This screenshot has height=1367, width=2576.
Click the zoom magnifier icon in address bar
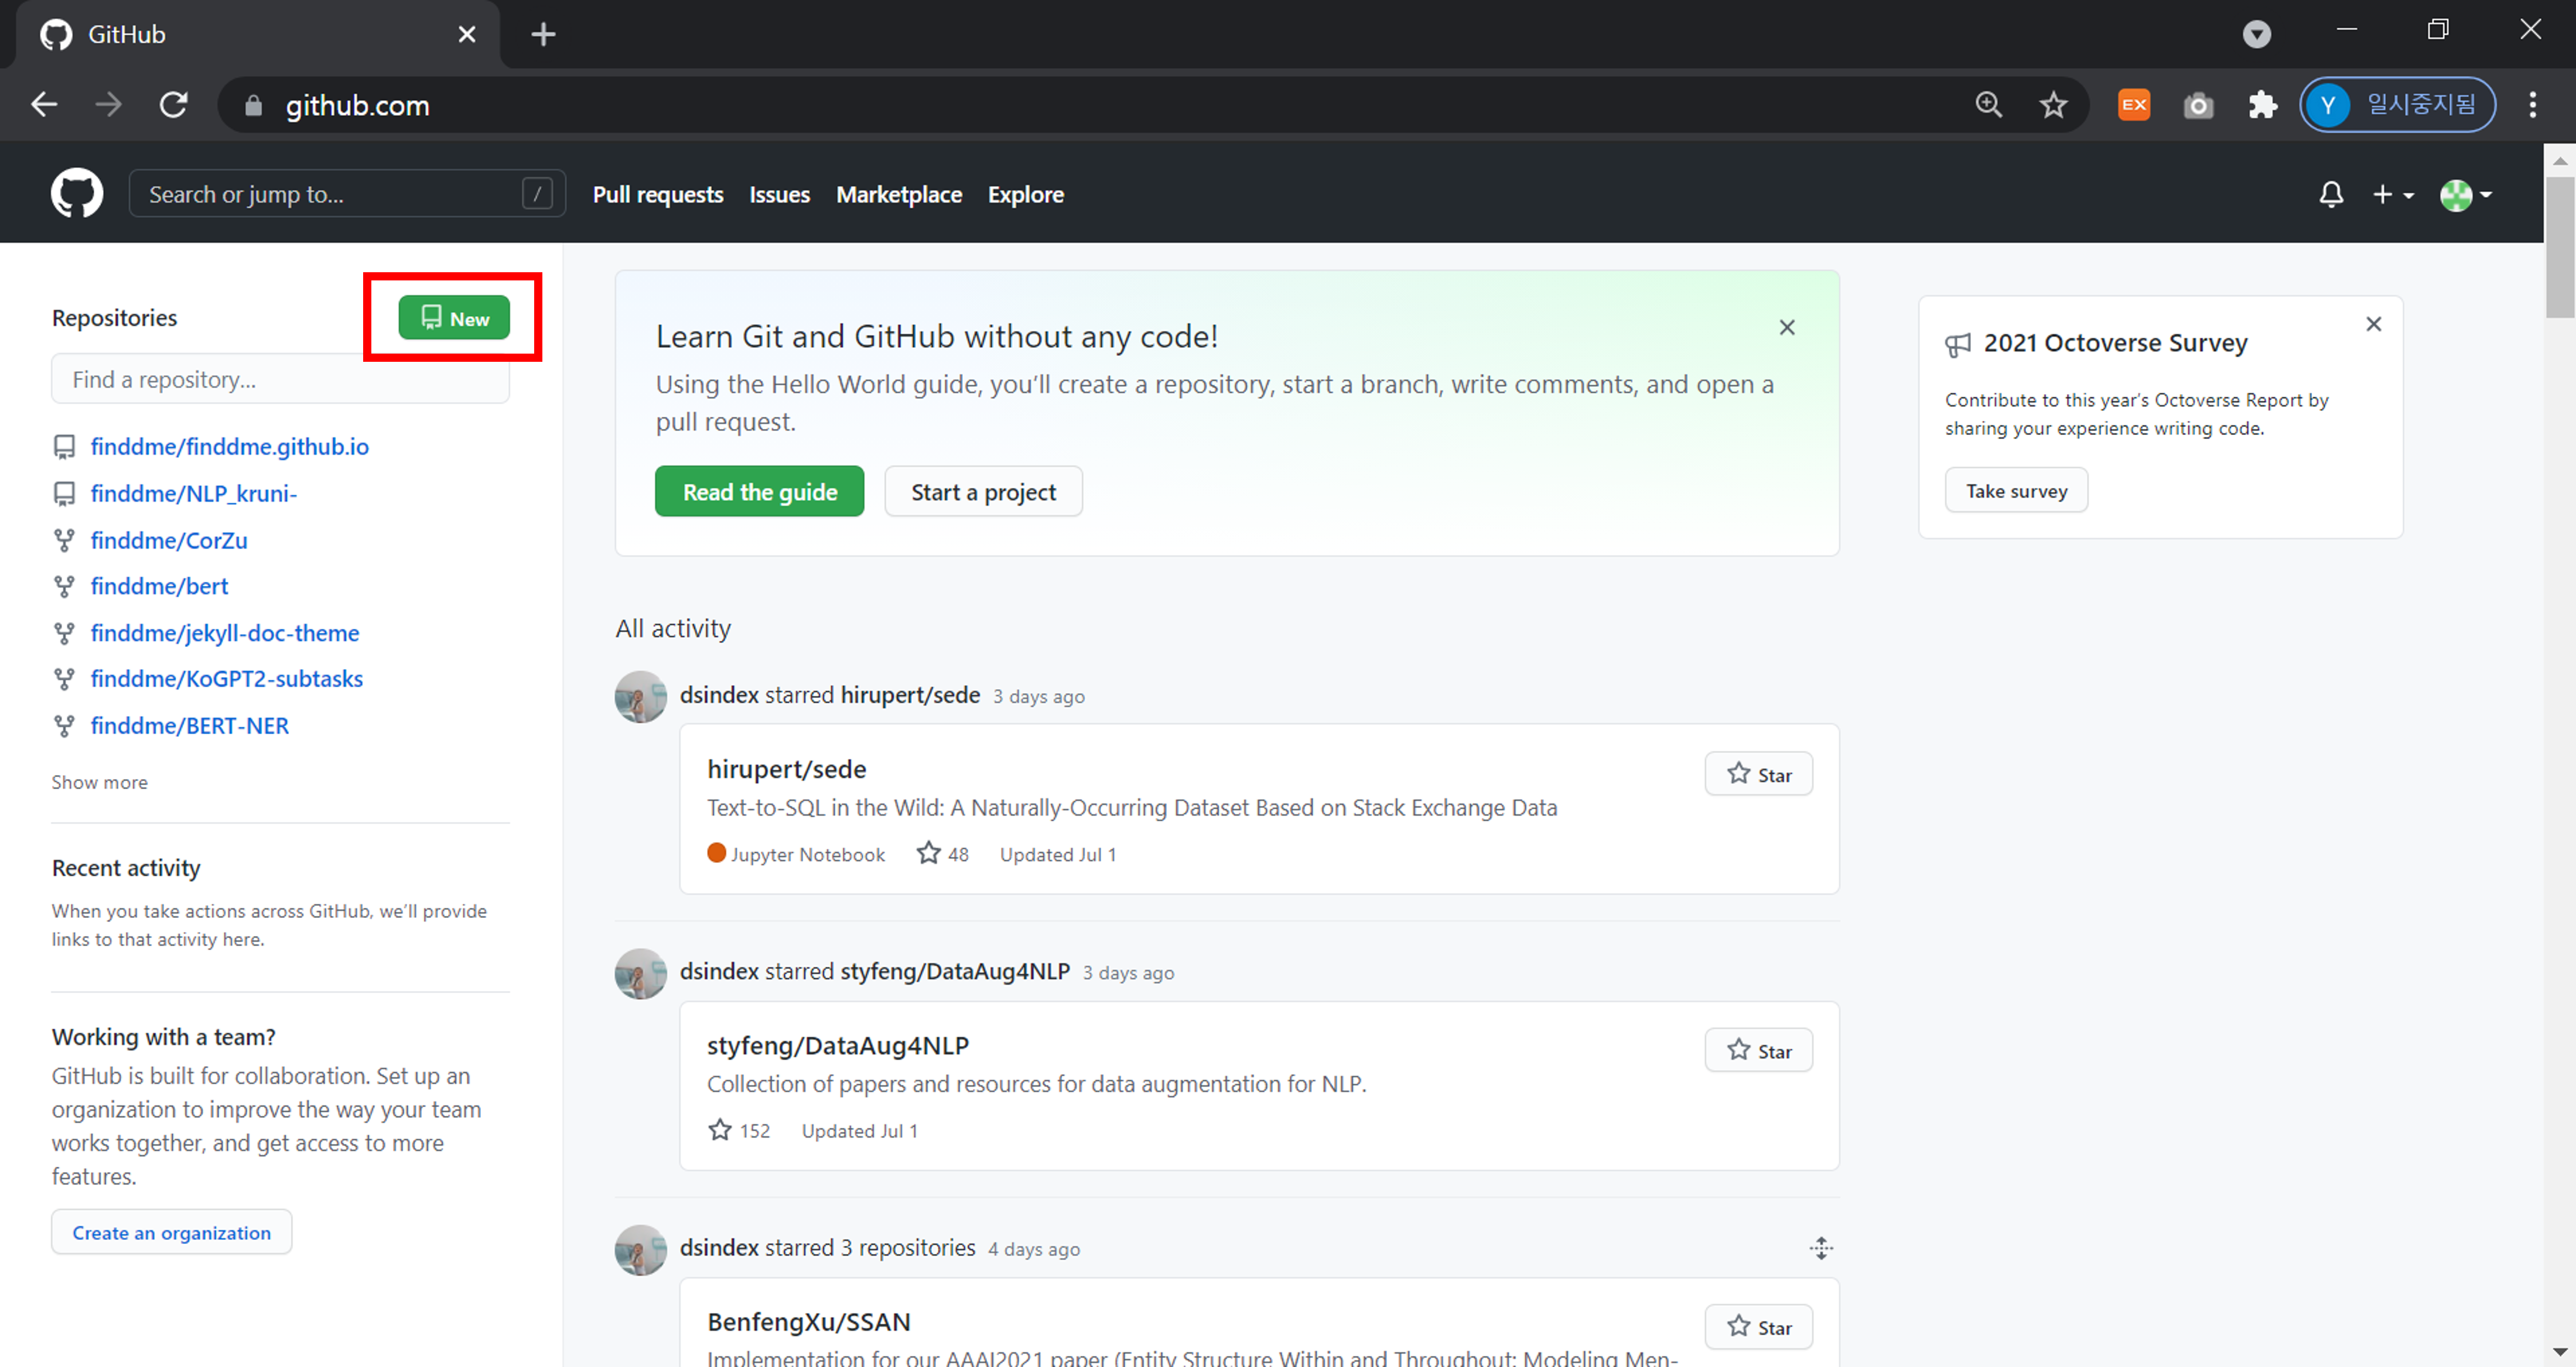point(1989,105)
